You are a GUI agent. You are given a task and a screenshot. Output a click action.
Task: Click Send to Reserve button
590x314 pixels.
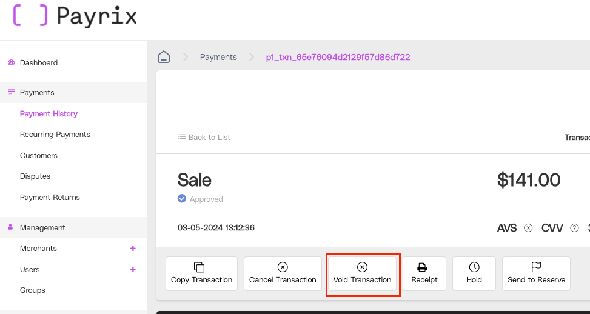point(536,274)
